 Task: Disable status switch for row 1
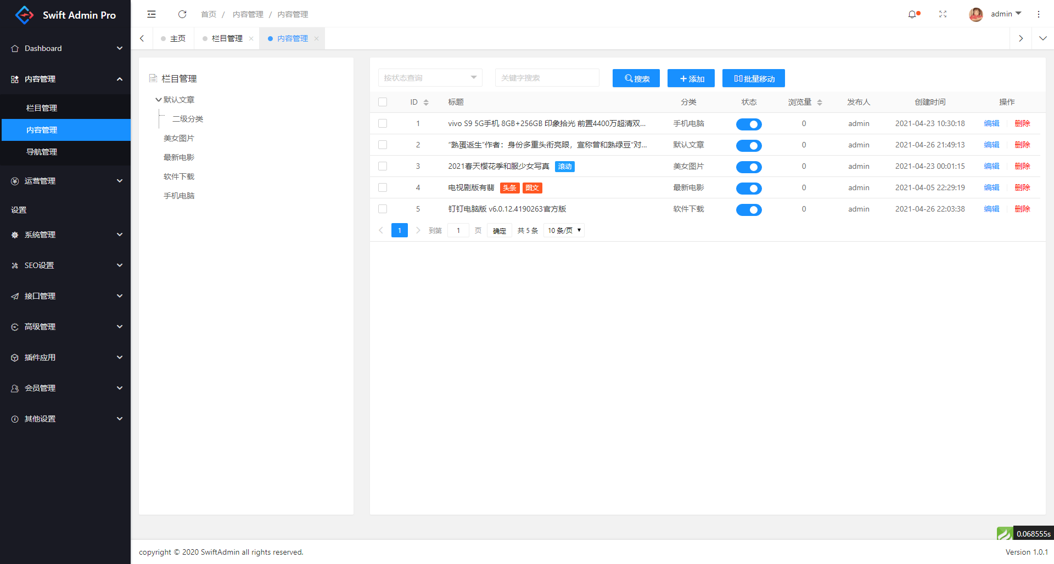748,124
